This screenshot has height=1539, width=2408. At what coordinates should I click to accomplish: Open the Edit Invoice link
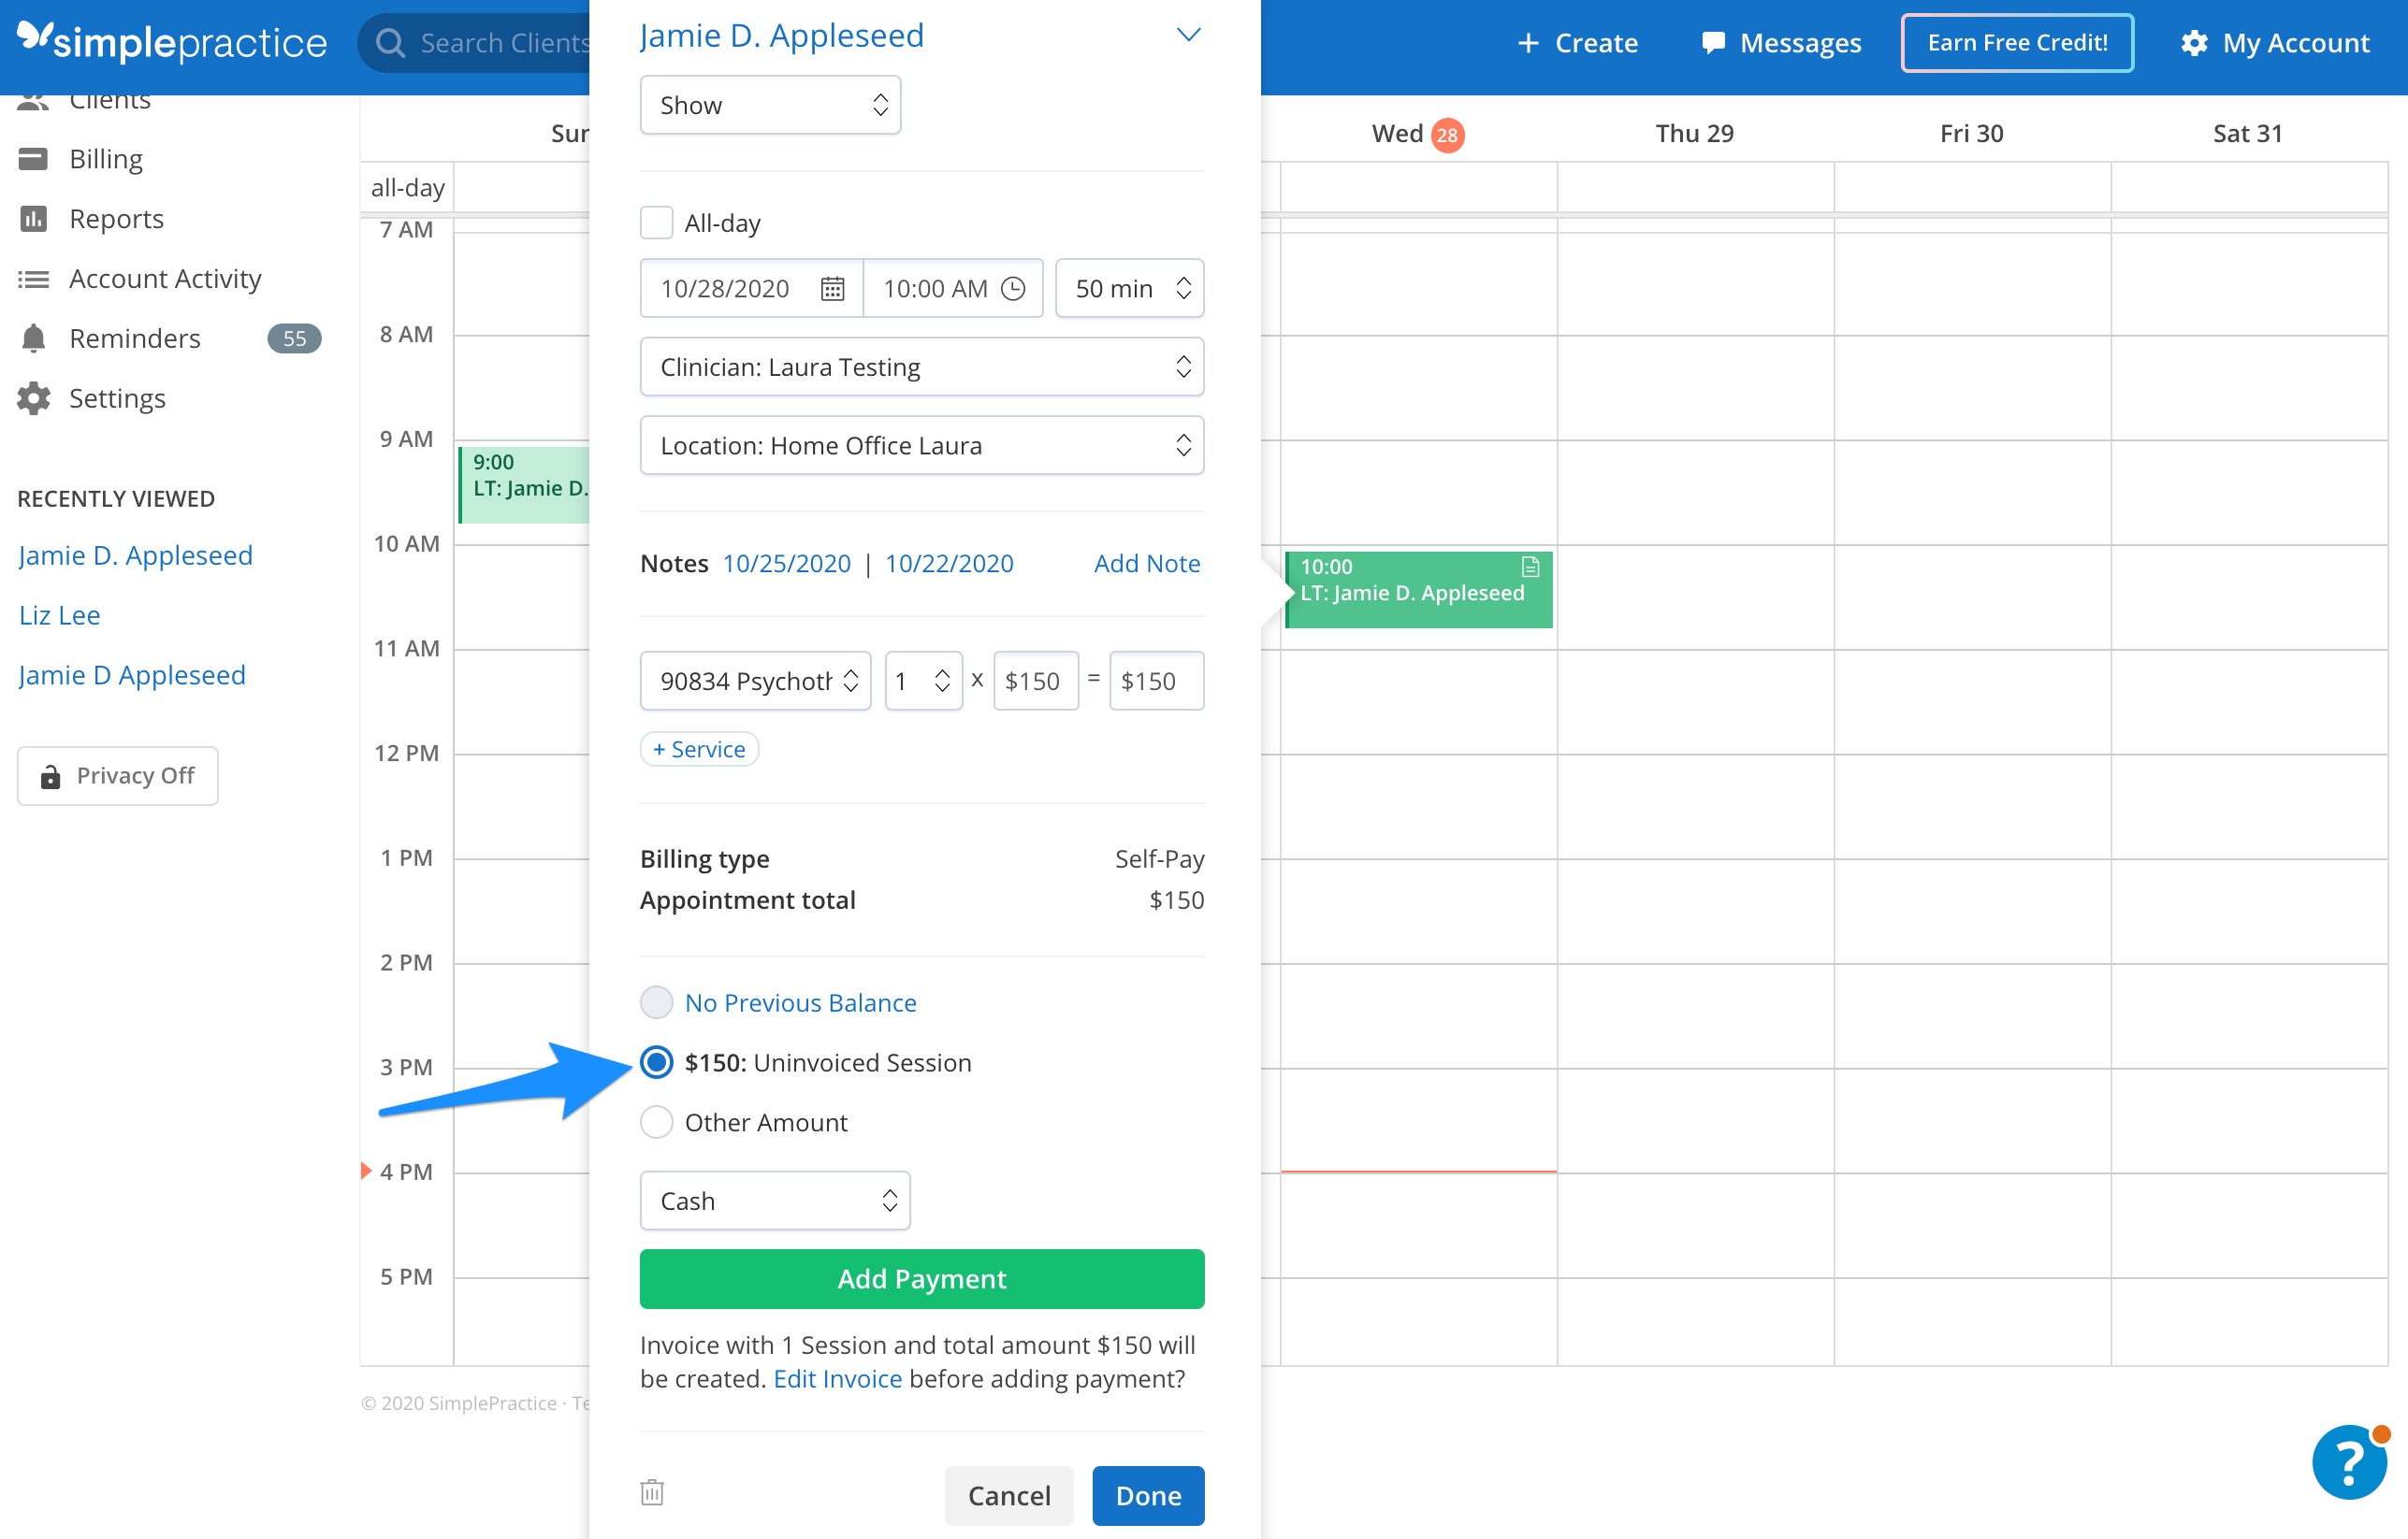(838, 1378)
